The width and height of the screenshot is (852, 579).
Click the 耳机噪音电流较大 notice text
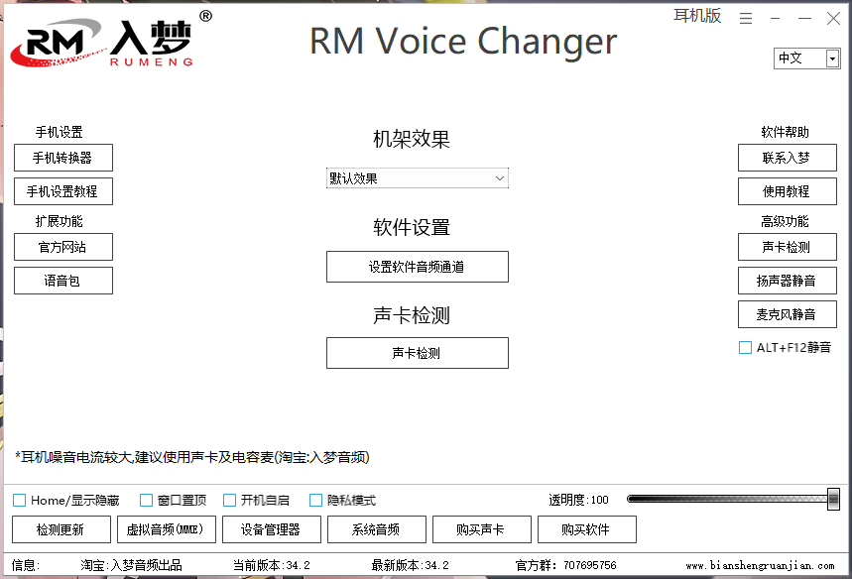click(192, 457)
